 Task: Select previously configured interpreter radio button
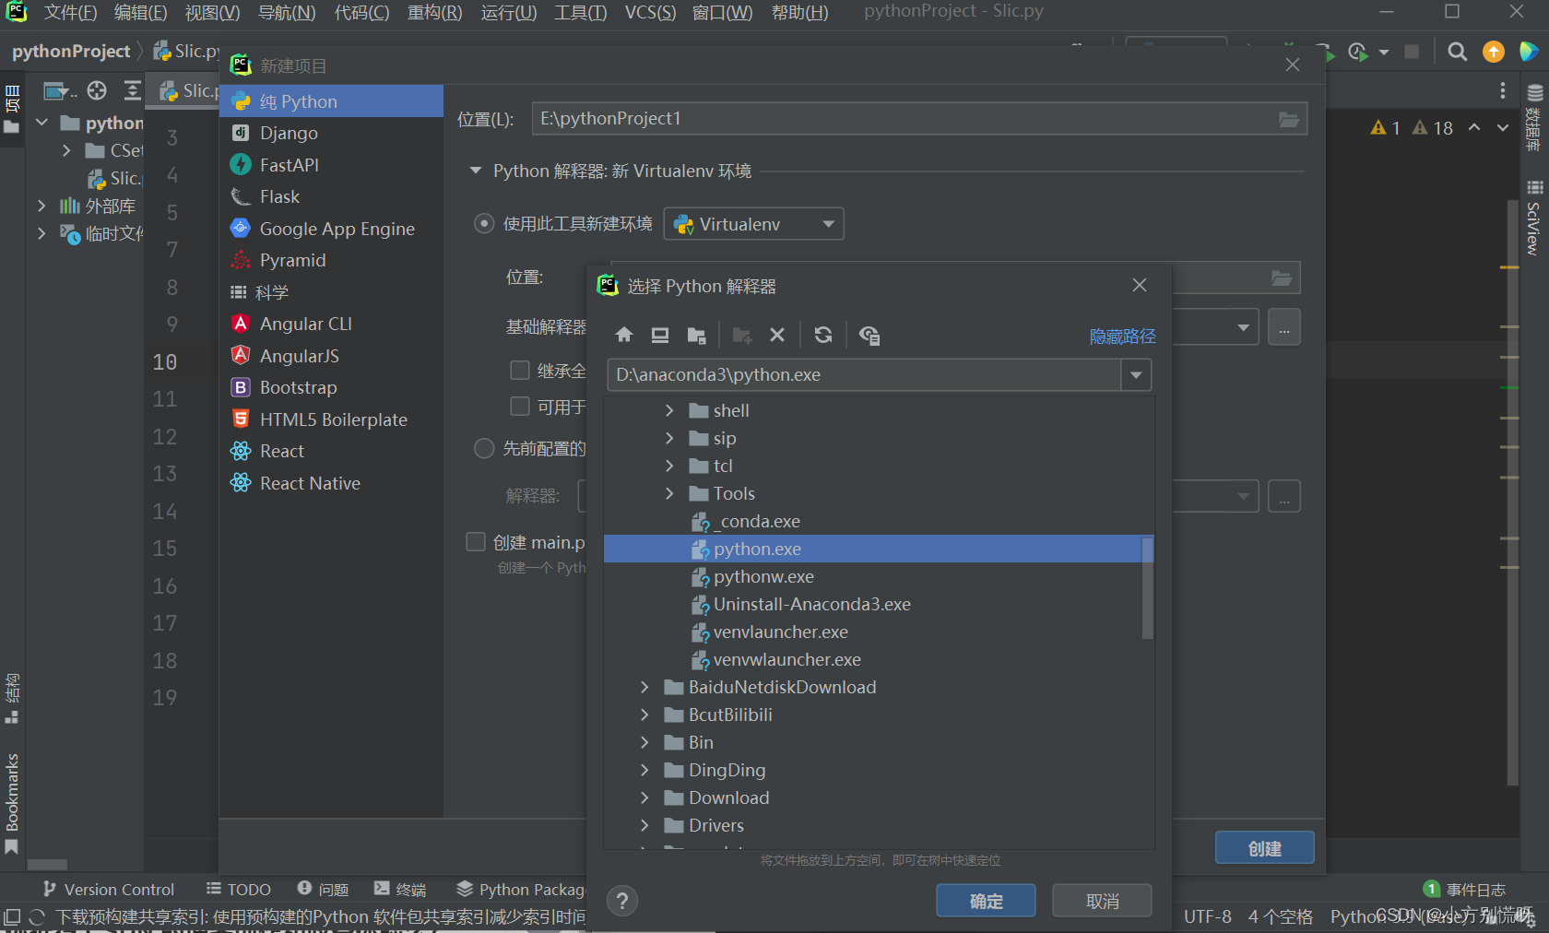point(484,449)
